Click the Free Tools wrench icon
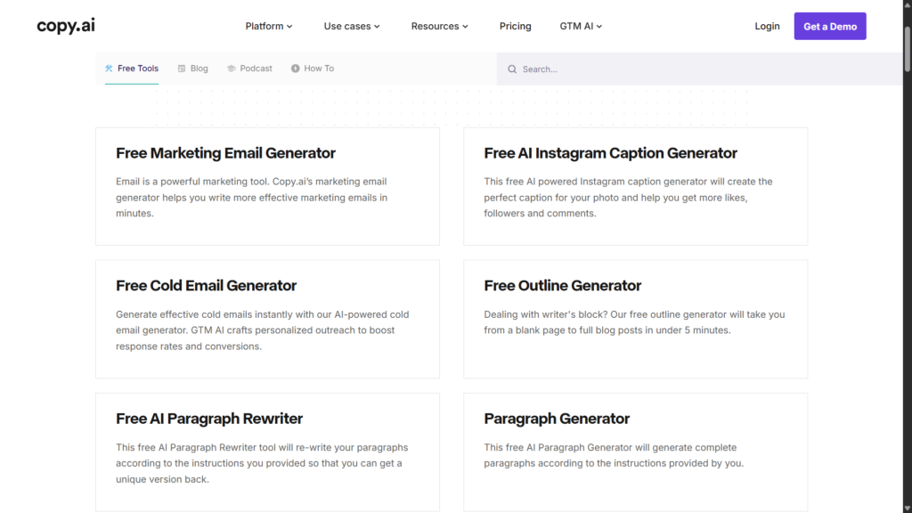The width and height of the screenshot is (912, 513). click(x=109, y=69)
